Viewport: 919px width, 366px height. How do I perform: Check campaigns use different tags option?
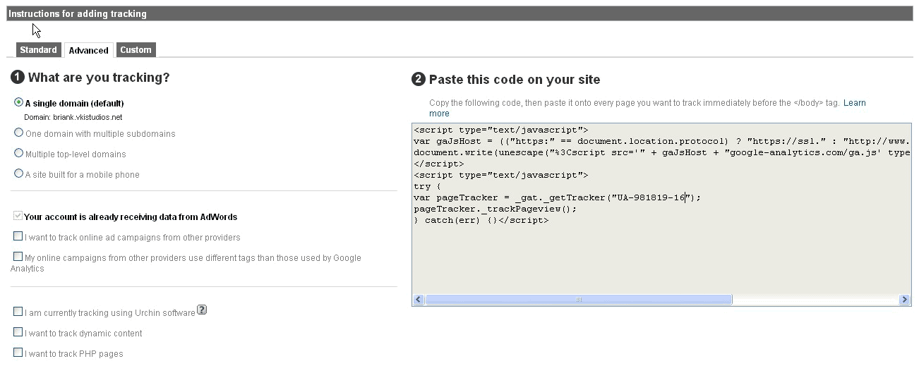(18, 257)
